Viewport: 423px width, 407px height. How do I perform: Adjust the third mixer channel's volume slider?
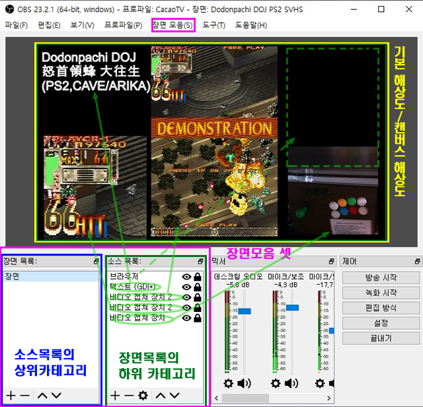(x=332, y=330)
